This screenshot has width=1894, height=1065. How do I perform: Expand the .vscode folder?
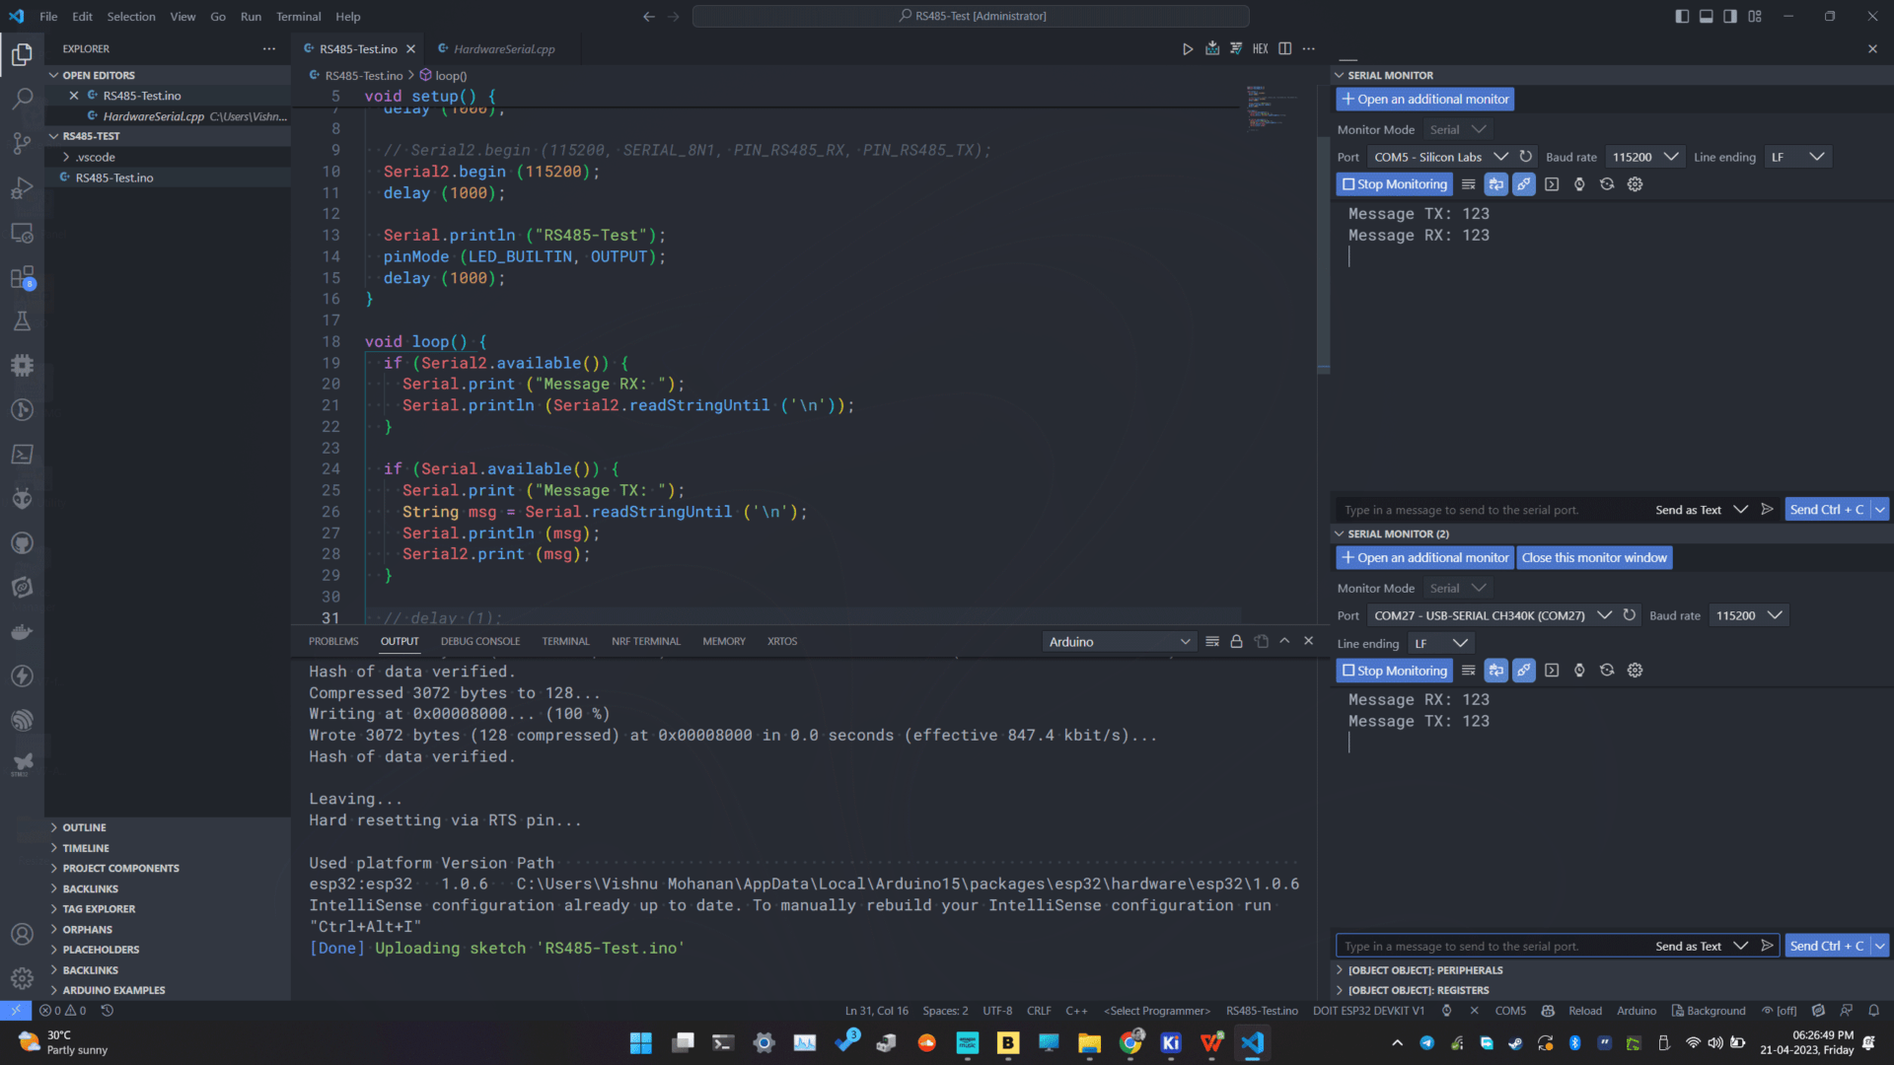[96, 157]
